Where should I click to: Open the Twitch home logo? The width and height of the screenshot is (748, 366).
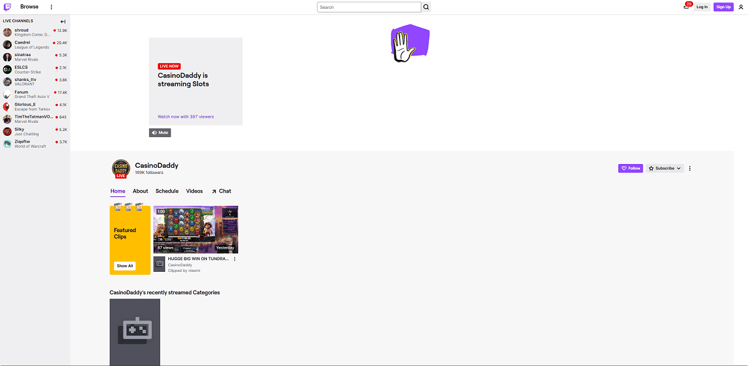(8, 7)
